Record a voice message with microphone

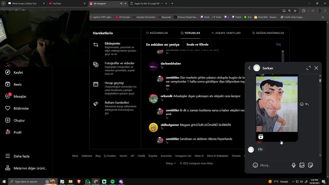point(294,165)
